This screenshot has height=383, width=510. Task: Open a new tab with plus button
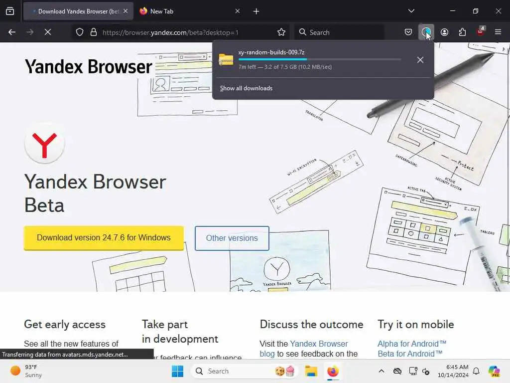tap(256, 11)
